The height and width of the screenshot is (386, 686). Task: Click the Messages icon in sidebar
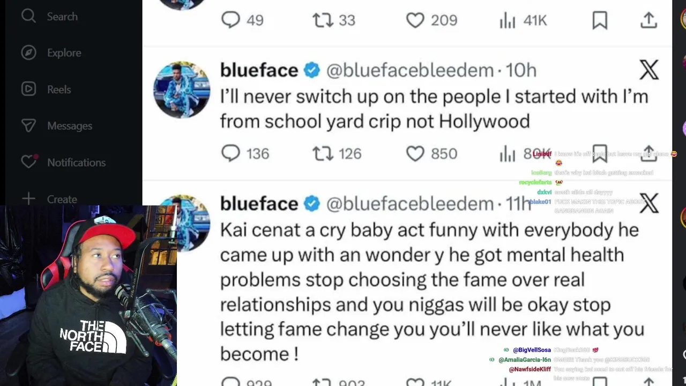coord(28,125)
